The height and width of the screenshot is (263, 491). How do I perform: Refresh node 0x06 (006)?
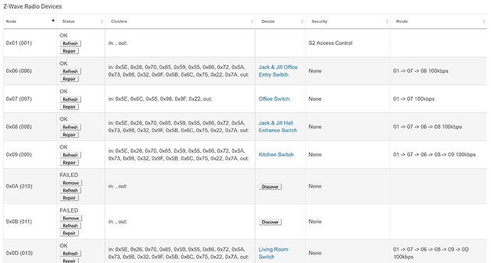(x=70, y=71)
